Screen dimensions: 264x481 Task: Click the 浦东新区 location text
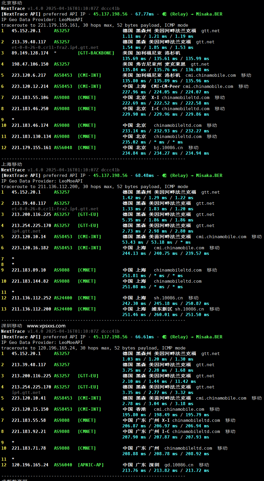tap(162, 309)
